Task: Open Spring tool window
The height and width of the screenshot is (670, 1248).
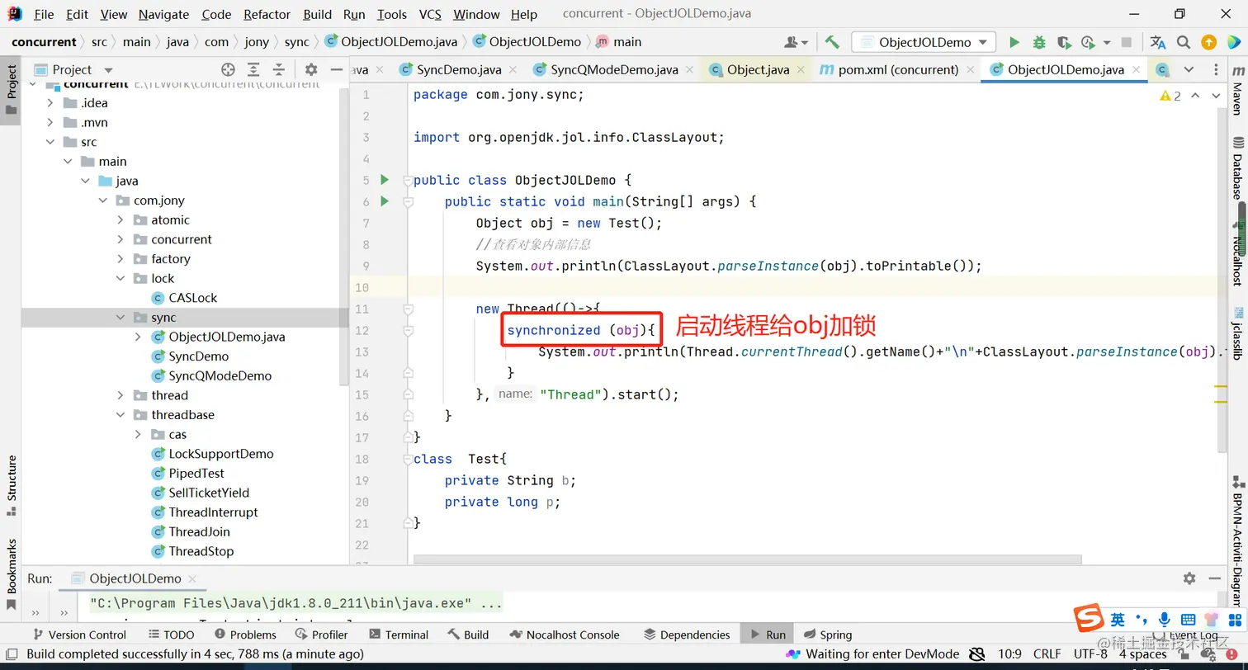Action: tap(826, 635)
